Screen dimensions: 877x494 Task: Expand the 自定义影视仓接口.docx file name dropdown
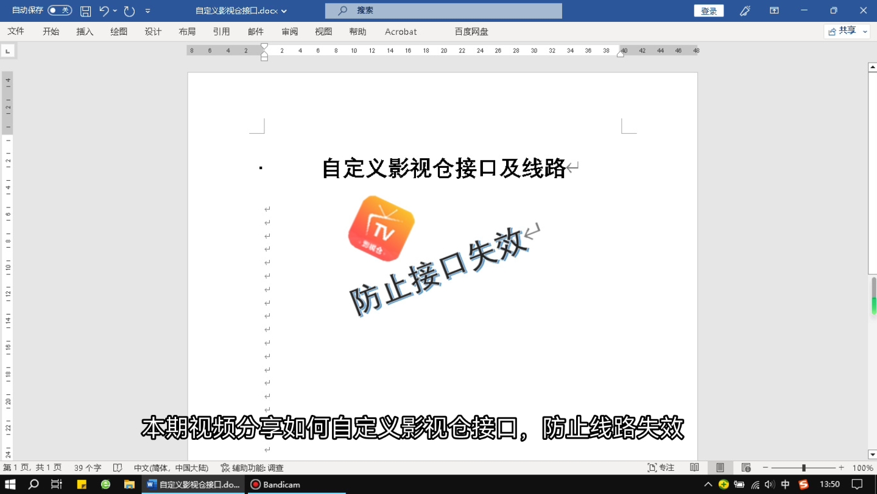coord(284,11)
